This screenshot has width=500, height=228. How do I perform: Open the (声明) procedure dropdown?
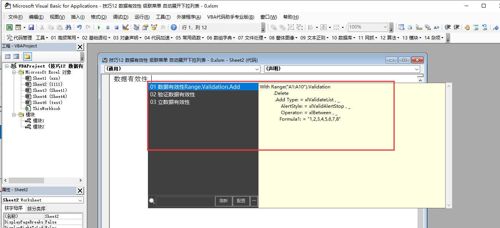tap(417, 69)
